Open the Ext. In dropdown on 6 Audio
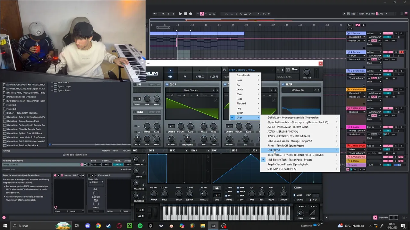 click(374, 127)
